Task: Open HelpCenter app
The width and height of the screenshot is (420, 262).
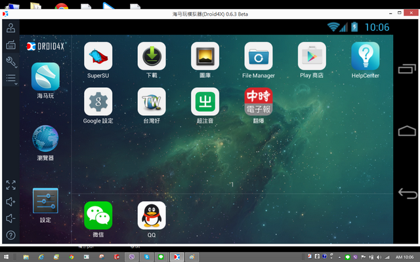Action: [x=366, y=56]
